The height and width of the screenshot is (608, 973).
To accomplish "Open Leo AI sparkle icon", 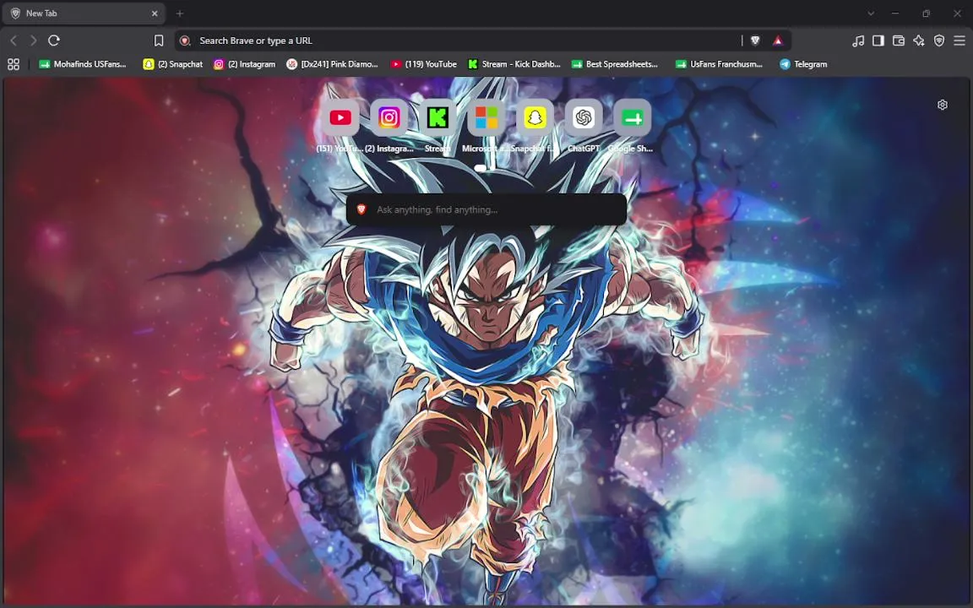I will click(919, 41).
